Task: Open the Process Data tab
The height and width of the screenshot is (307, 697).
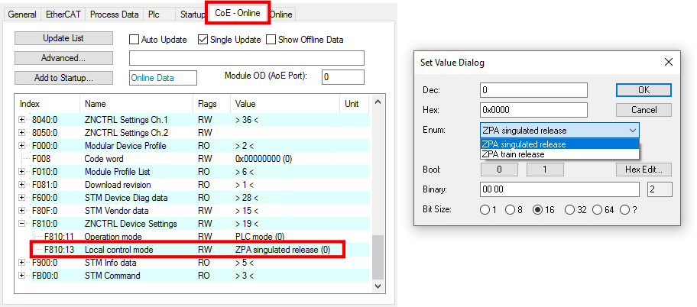Action: pyautogui.click(x=114, y=15)
